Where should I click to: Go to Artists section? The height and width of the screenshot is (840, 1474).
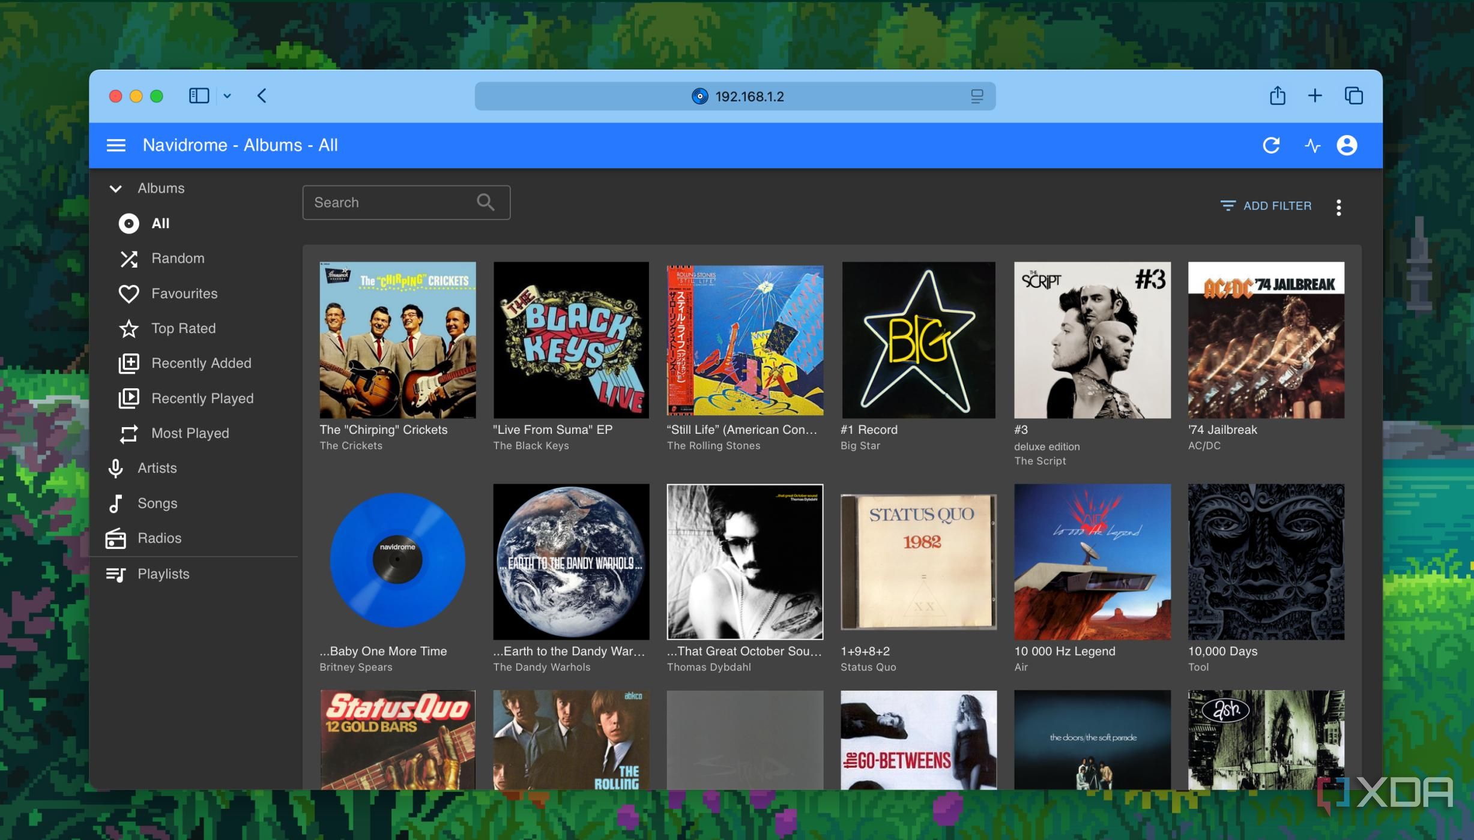[157, 469]
